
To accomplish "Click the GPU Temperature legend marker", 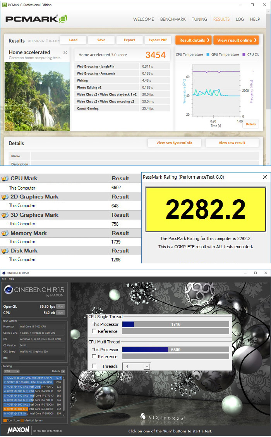I will (208, 55).
